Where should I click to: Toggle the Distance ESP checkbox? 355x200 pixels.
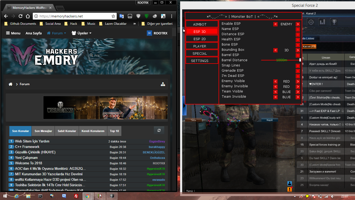pyautogui.click(x=298, y=34)
